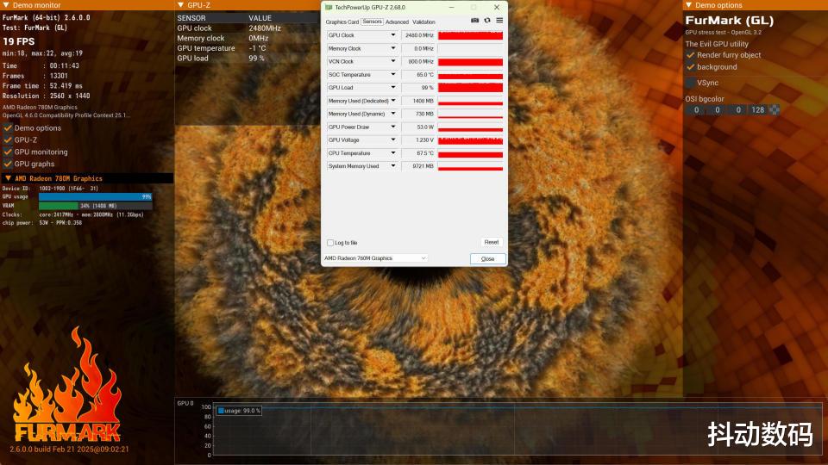Collapse the Demo monitor panel
This screenshot has width=828, height=465.
point(6,5)
